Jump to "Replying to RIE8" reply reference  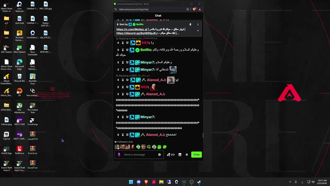133,76
